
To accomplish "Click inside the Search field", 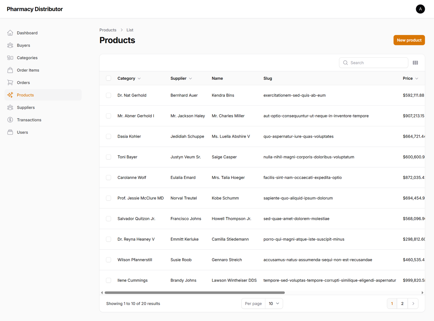I will tap(374, 63).
